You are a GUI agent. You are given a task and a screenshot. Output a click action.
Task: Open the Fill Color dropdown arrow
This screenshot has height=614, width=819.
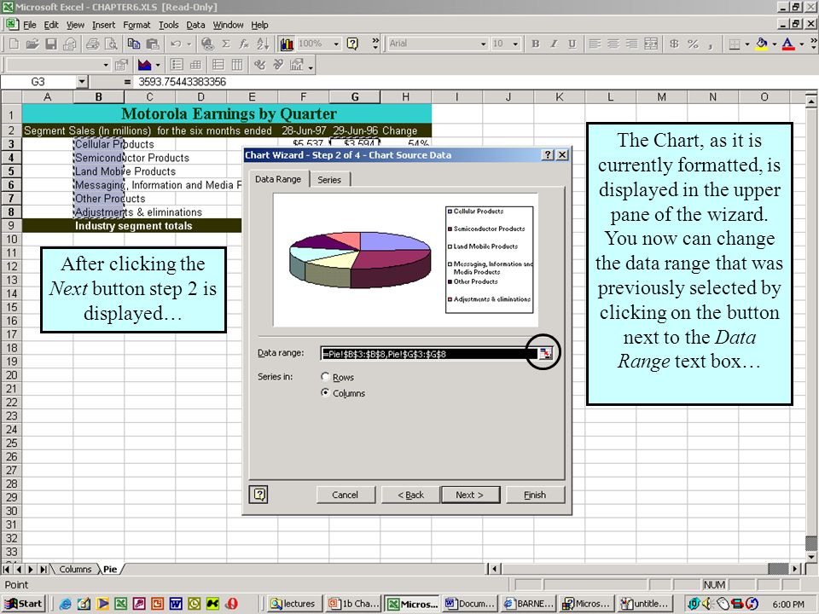coord(774,43)
